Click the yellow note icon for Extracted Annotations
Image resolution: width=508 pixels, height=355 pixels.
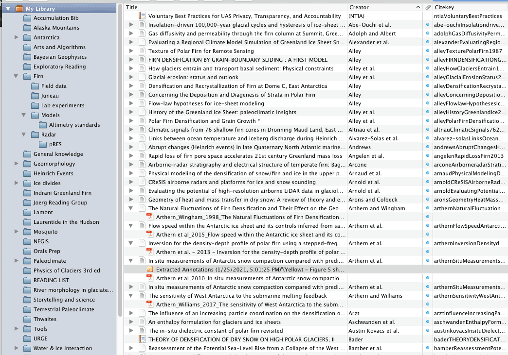tap(150, 269)
